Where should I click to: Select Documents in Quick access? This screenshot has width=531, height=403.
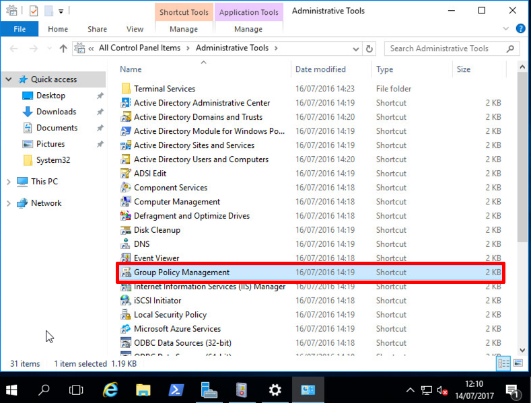tap(57, 128)
